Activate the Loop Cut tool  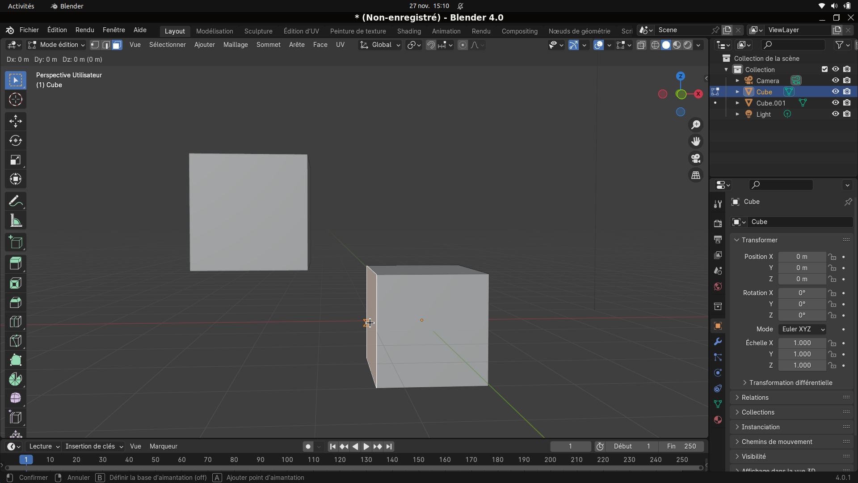click(16, 322)
